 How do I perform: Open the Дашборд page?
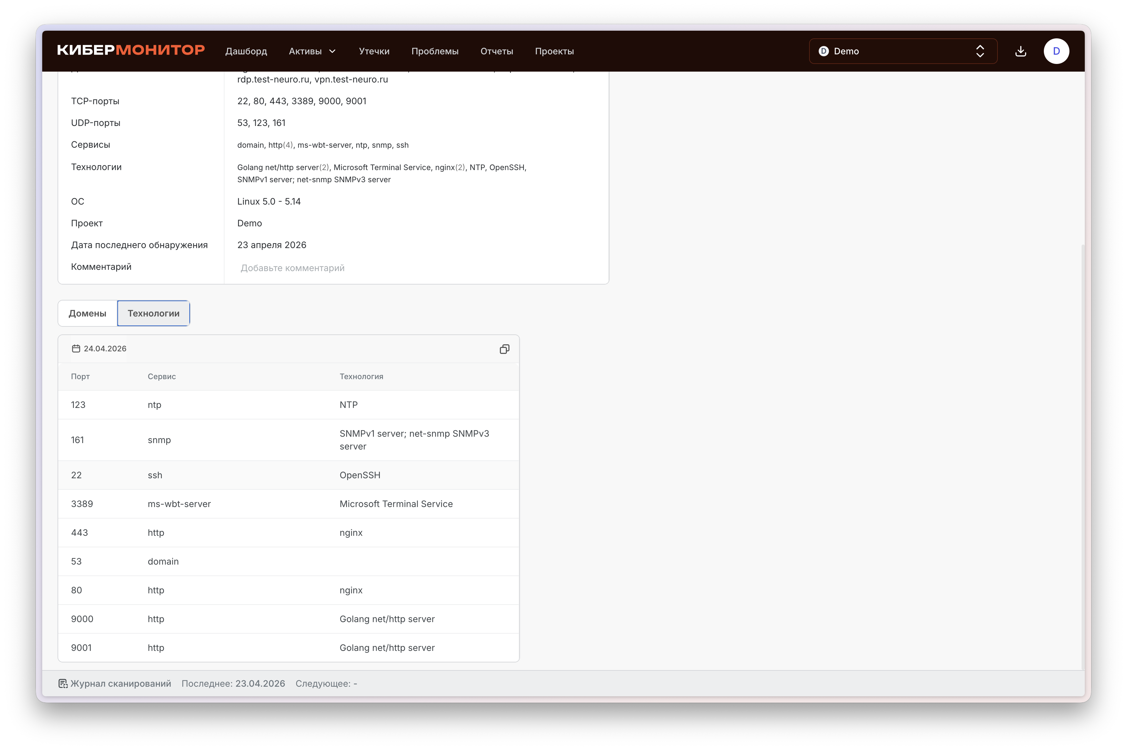246,51
